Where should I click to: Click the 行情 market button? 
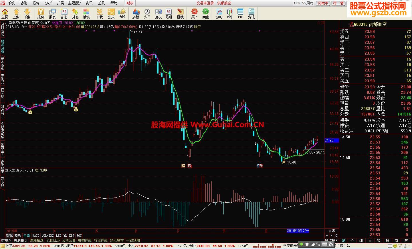point(338,3)
